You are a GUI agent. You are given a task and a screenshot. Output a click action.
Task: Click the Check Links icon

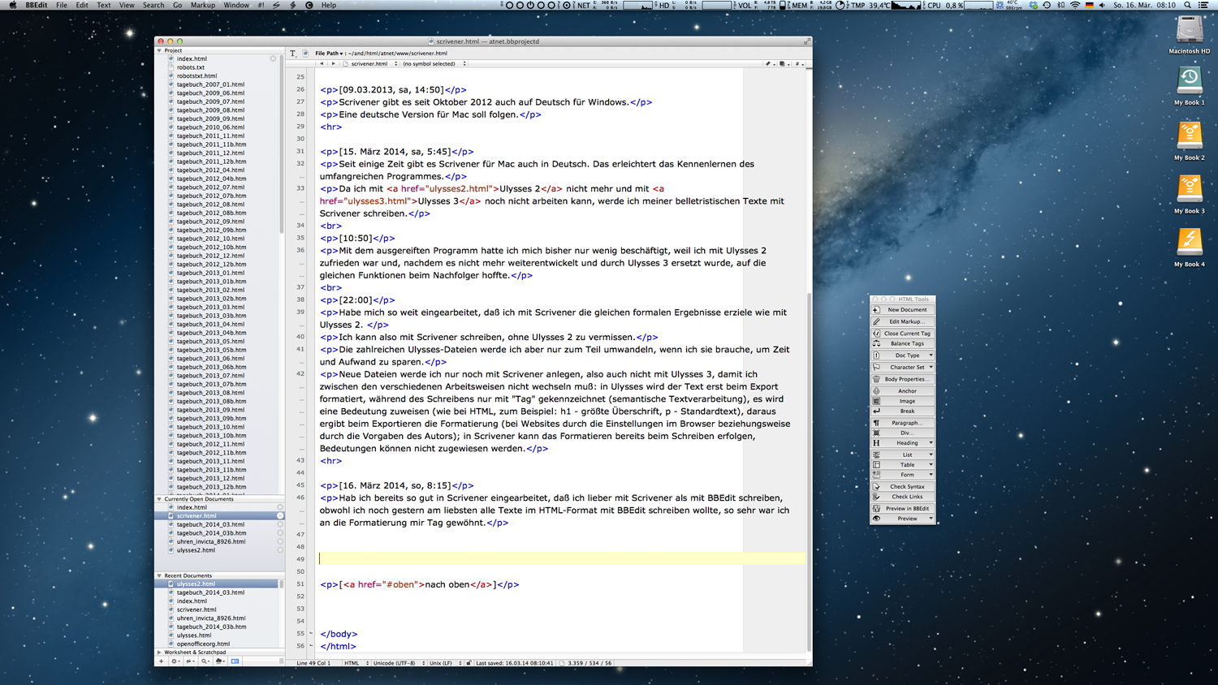pos(876,497)
